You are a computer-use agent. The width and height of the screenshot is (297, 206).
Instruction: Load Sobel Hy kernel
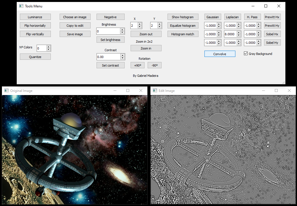pyautogui.click(x=272, y=42)
